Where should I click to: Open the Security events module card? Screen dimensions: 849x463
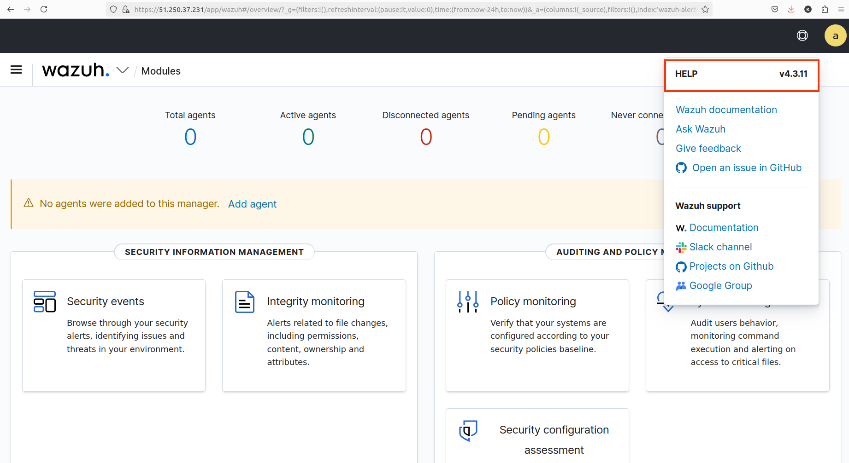tap(114, 336)
